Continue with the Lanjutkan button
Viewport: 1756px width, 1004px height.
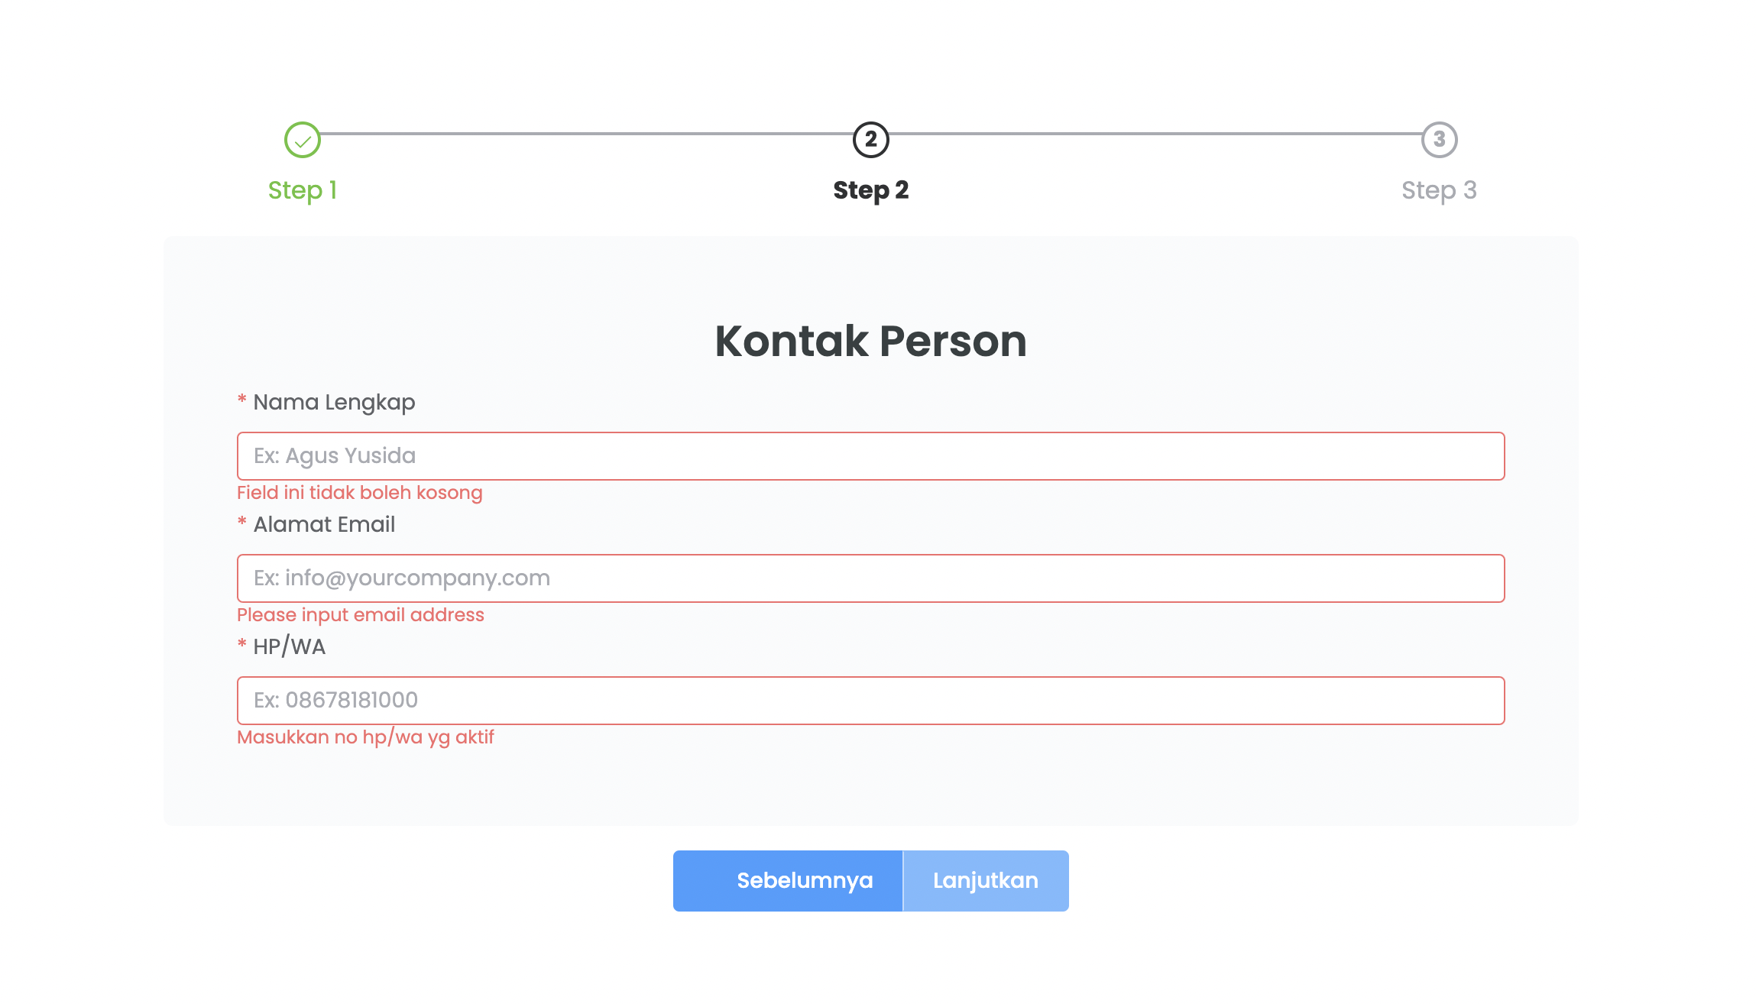986,881
